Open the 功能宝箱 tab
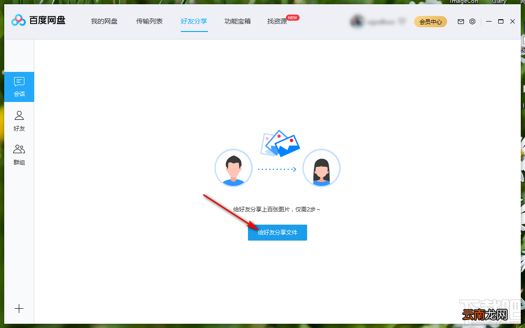525x328 pixels. click(x=238, y=21)
